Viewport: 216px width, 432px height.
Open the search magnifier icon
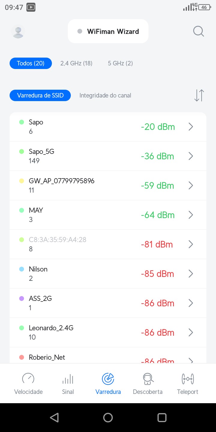198,31
